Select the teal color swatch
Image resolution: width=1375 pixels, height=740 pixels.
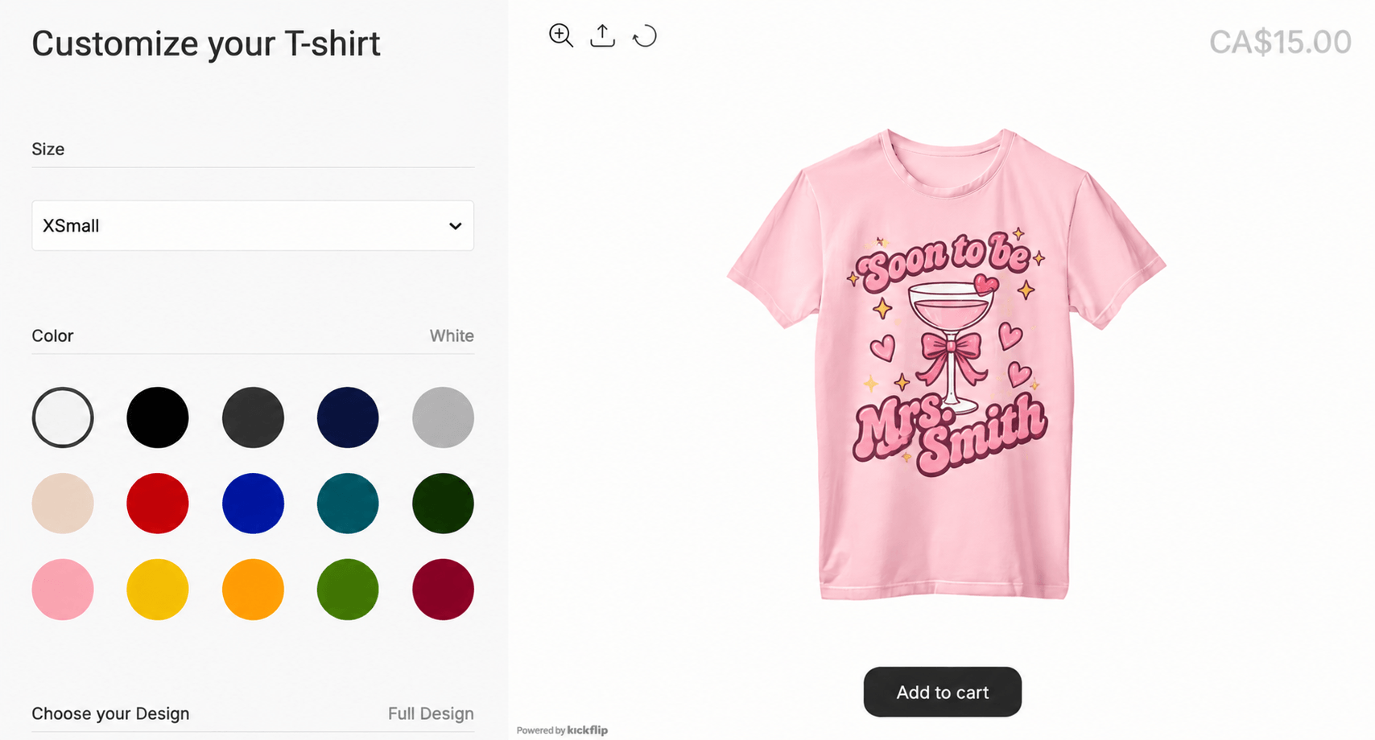[348, 504]
